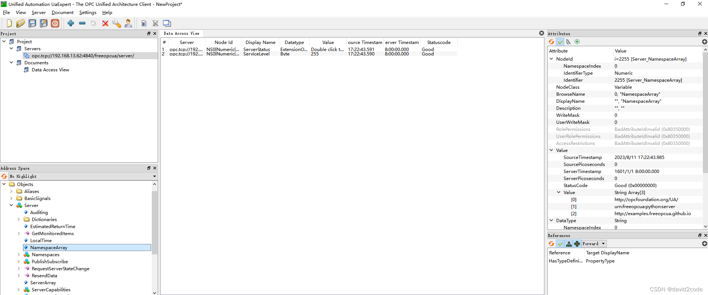Select the PublishSubscribe node
This screenshot has width=708, height=295.
pyautogui.click(x=50, y=261)
